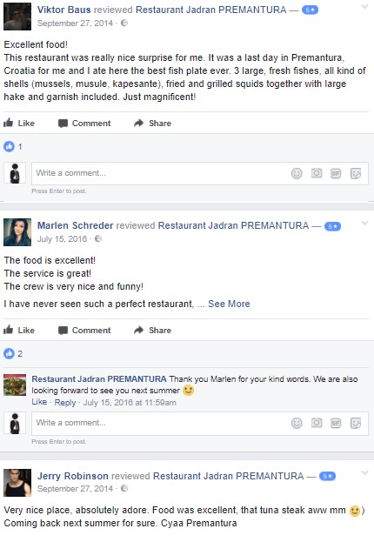The image size is (374, 542).
Task: Click Comment under Marlen's review
Action: coord(84,330)
